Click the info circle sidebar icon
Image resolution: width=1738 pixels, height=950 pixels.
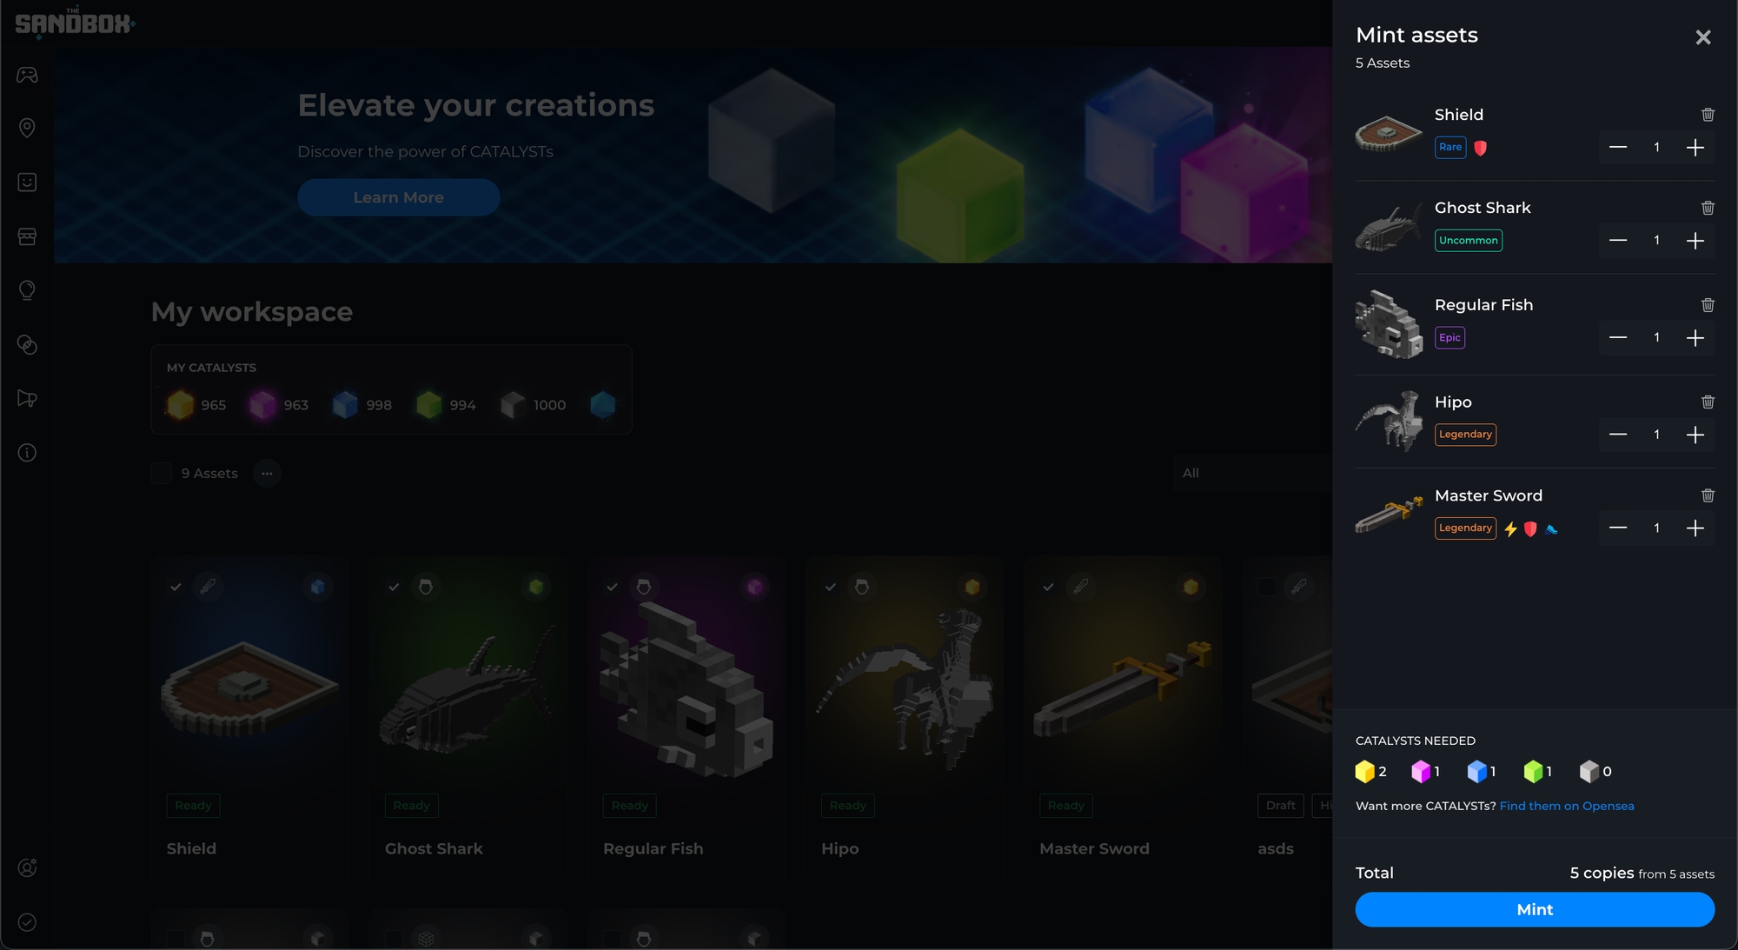[x=27, y=453]
